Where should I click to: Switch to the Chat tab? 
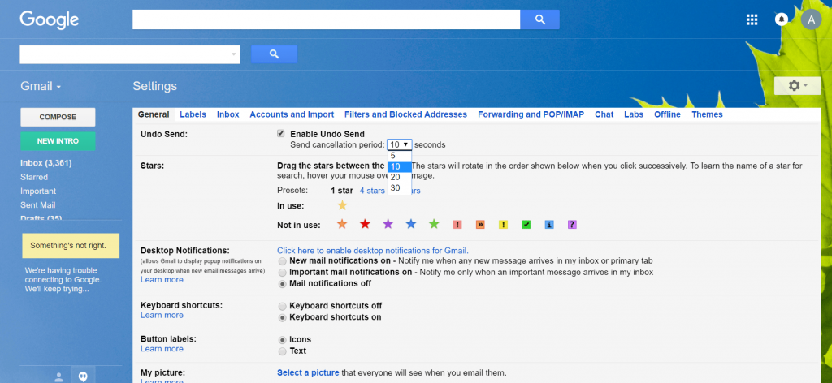pyautogui.click(x=604, y=114)
